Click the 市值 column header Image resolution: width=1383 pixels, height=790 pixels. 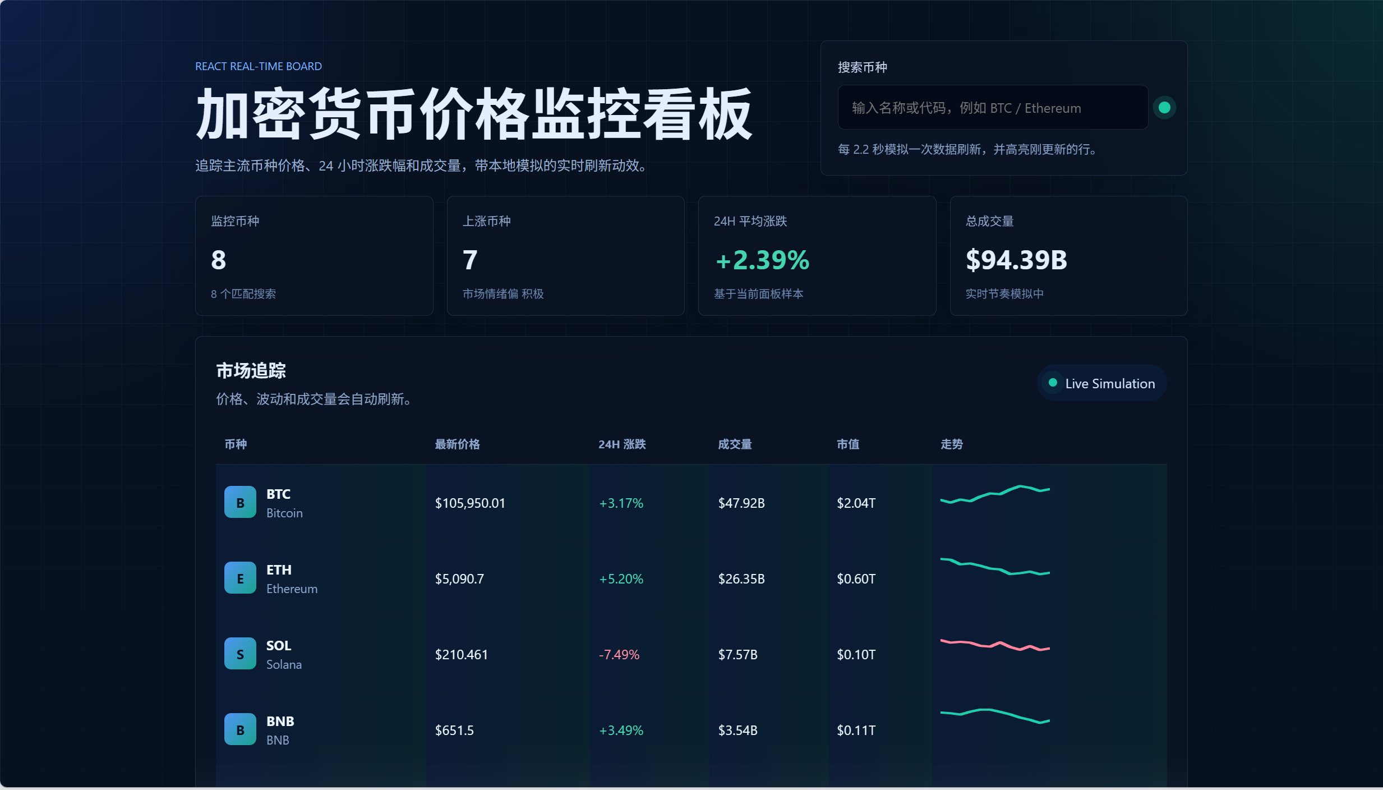tap(848, 444)
